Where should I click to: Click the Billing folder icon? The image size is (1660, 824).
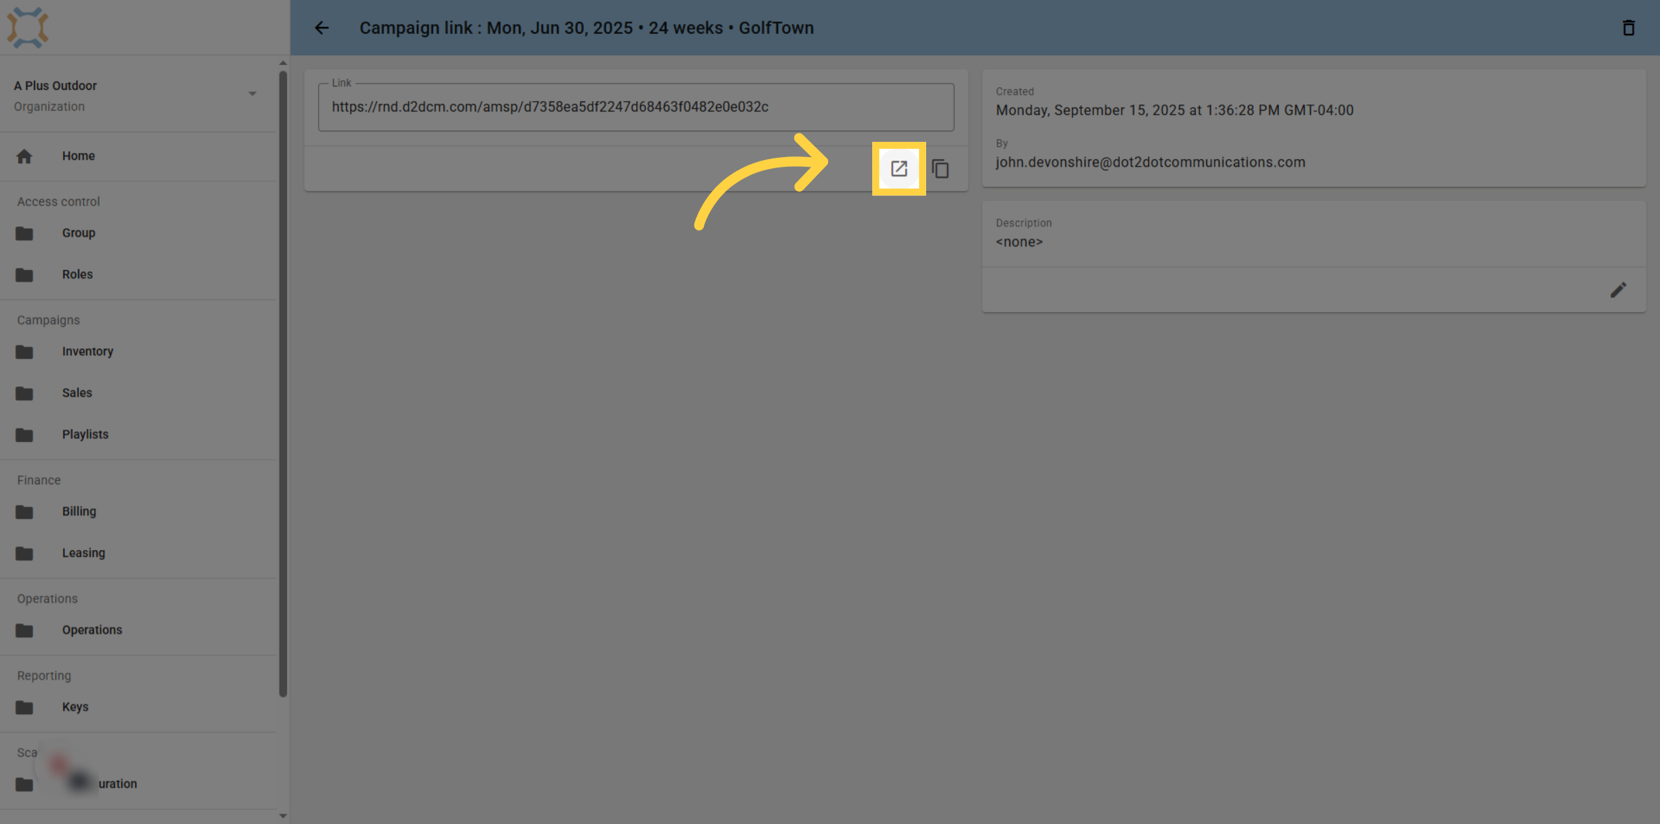point(24,512)
